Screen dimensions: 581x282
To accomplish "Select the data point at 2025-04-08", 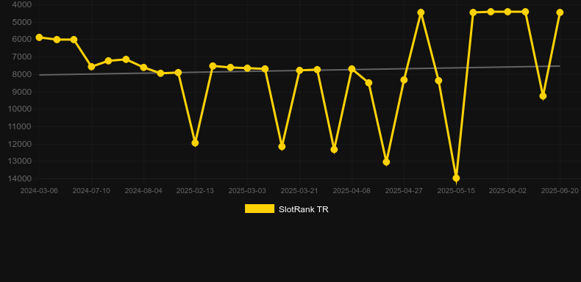I will coord(352,69).
